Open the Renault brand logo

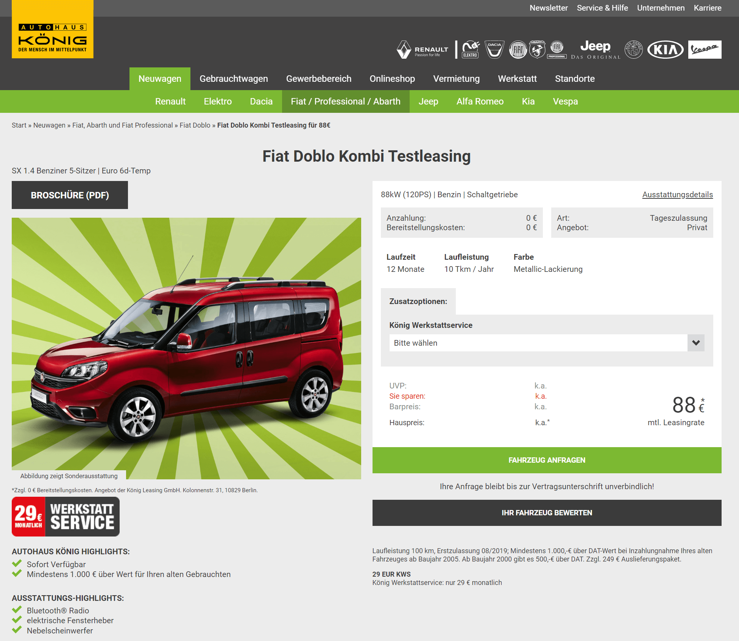423,50
